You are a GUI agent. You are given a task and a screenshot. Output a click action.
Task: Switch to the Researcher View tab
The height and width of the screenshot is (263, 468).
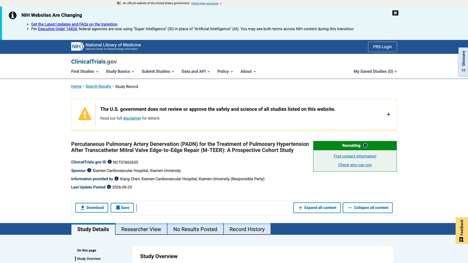pyautogui.click(x=141, y=229)
